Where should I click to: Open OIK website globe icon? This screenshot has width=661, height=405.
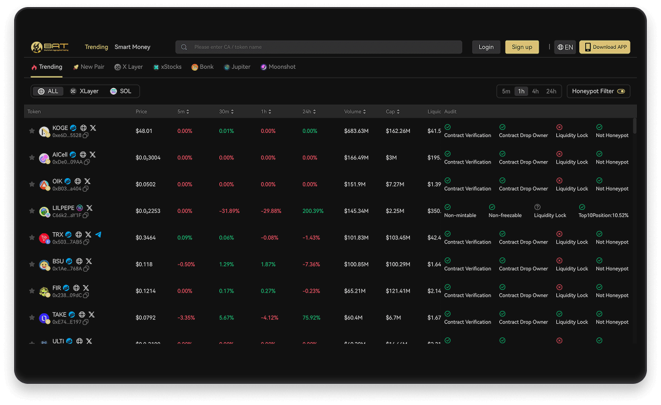click(78, 182)
